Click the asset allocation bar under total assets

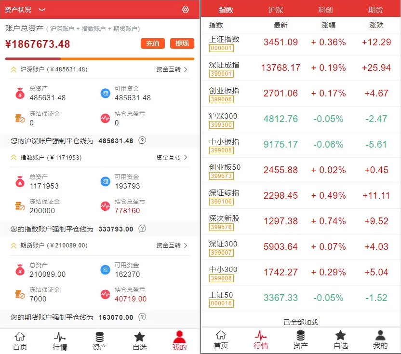[x=99, y=59]
